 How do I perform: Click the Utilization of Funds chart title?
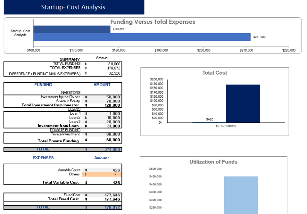click(x=213, y=162)
